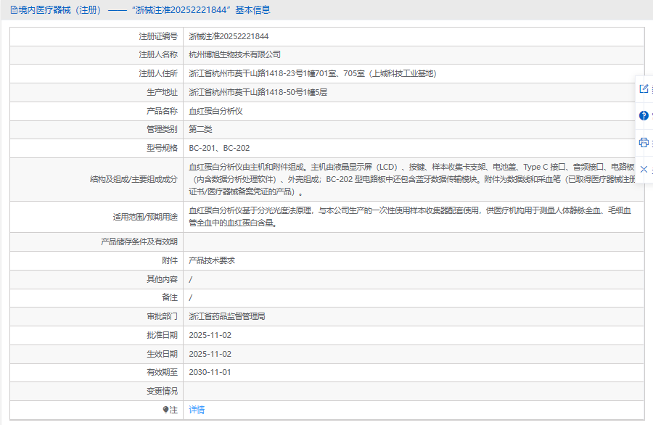Click registrant name 杭州博旭生物技术有限公司

(x=234, y=54)
